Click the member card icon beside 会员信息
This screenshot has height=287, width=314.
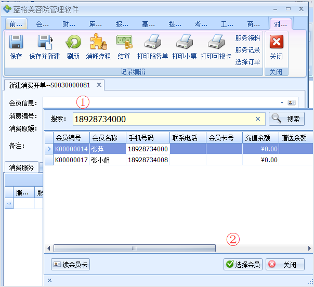(292, 102)
